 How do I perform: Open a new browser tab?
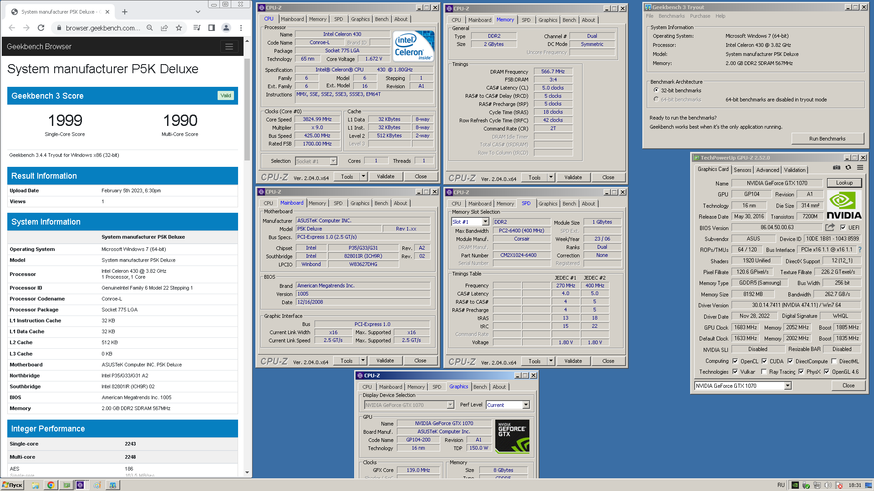click(x=125, y=12)
